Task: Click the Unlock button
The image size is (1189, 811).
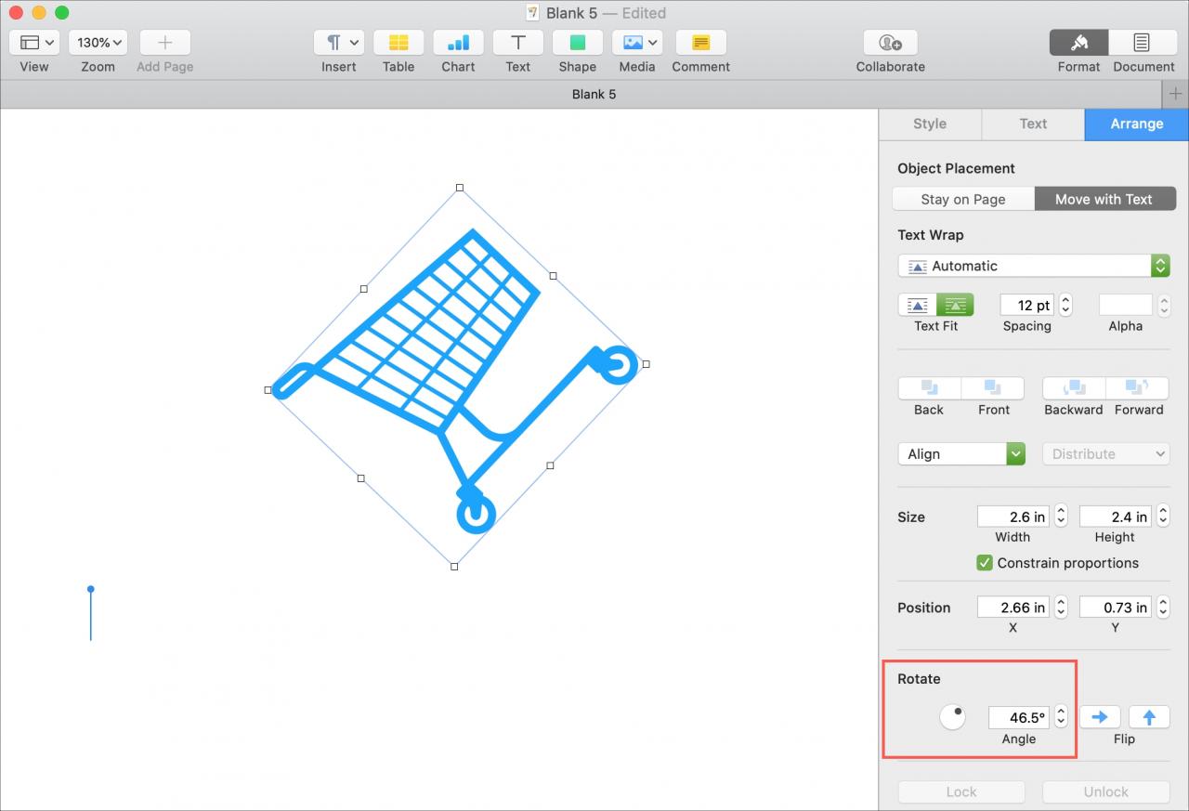Action: click(x=1105, y=791)
